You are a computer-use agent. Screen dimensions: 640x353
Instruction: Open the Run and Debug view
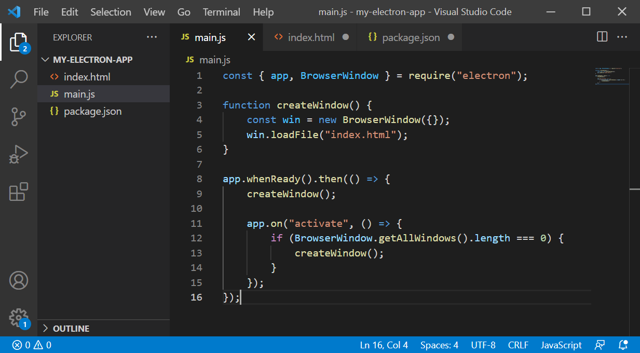pyautogui.click(x=19, y=154)
